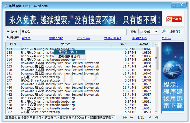
Task: Click the keyword input field containing 安心亞
Action: (73, 32)
